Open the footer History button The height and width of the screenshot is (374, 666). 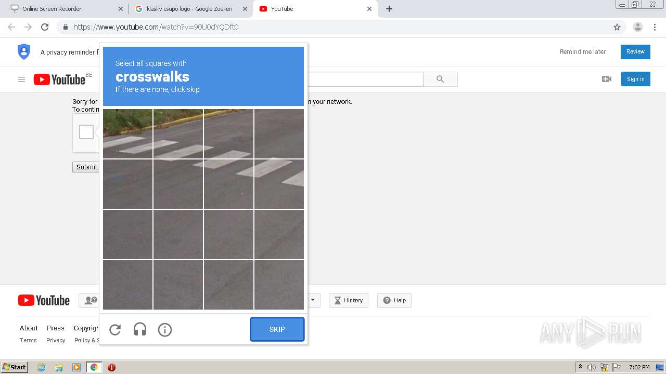[x=349, y=300]
